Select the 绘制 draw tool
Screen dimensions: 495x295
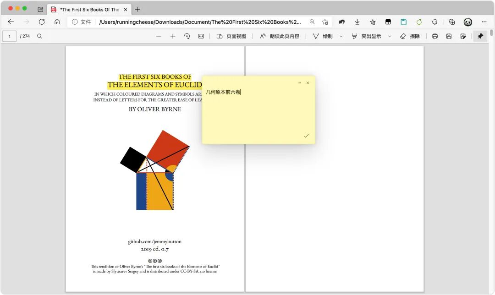point(323,36)
